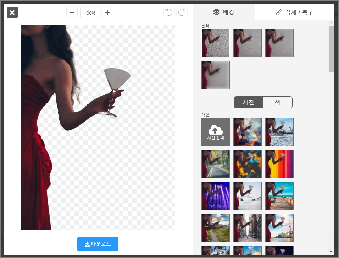The width and height of the screenshot is (339, 258).
Task: Upload a photo via 사진 선택
Action: click(x=216, y=132)
